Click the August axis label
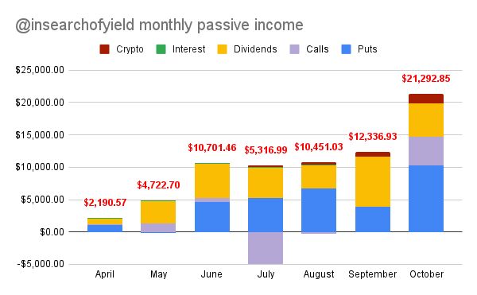 (x=319, y=274)
